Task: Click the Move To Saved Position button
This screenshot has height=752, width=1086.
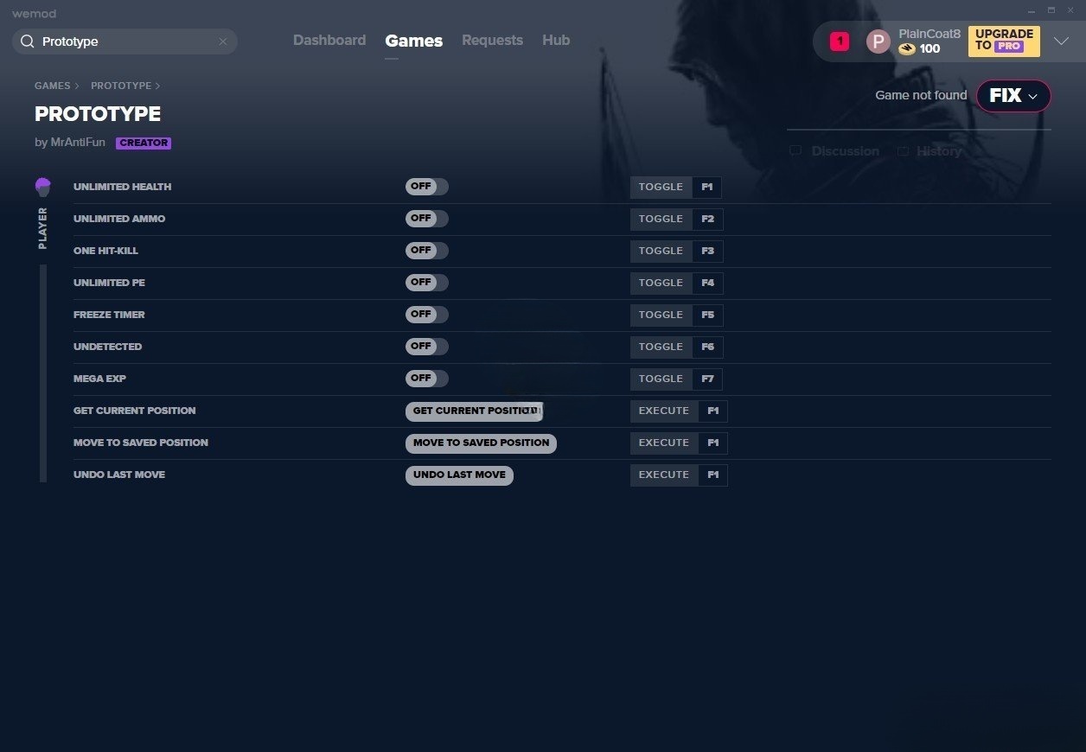Action: (x=481, y=443)
